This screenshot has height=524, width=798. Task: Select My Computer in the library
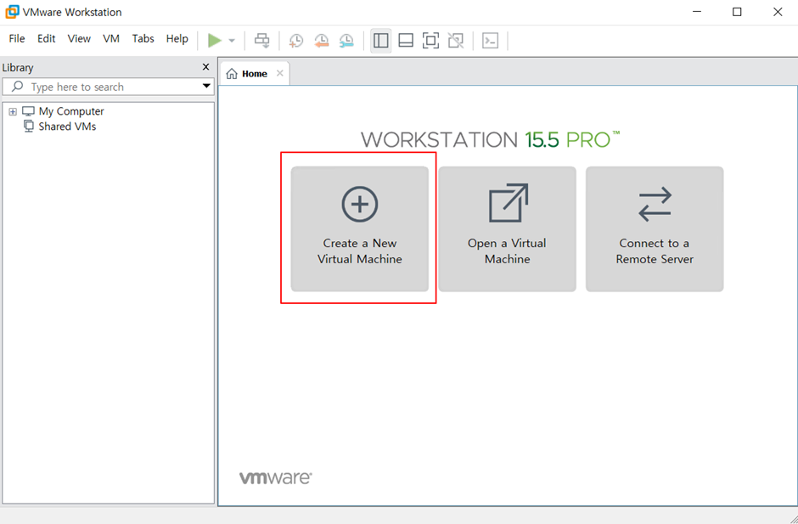(71, 111)
